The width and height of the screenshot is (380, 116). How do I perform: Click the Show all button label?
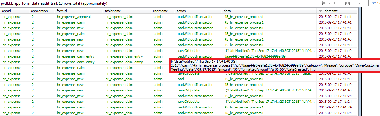click(x=358, y=3)
